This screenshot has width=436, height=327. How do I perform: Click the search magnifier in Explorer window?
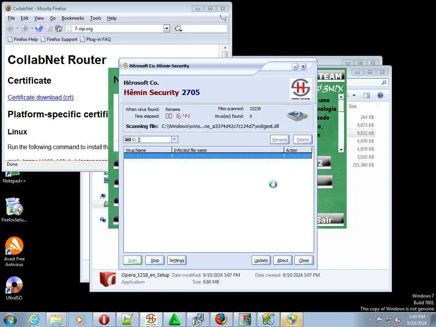point(384,83)
